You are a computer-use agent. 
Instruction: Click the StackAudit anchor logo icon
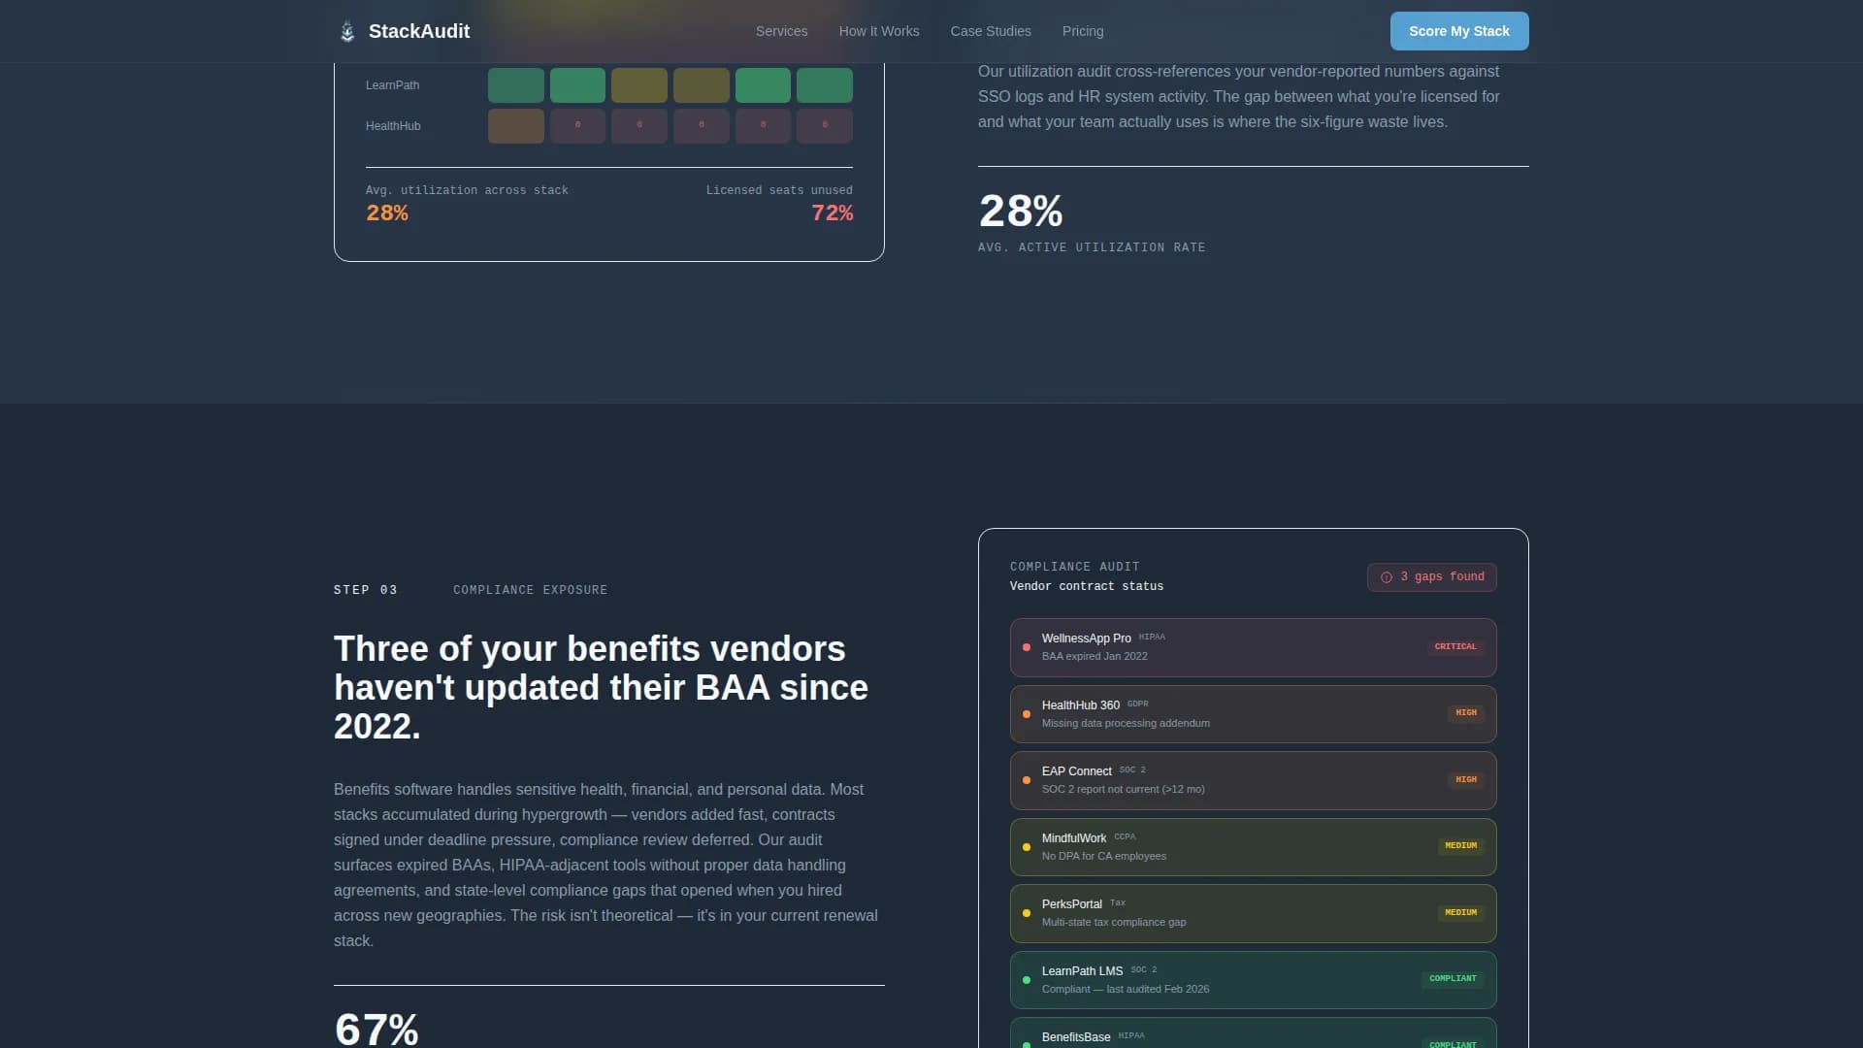pos(346,30)
